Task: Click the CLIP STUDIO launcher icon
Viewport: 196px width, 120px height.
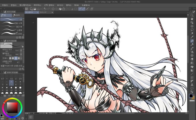Action: [x=27, y=9]
